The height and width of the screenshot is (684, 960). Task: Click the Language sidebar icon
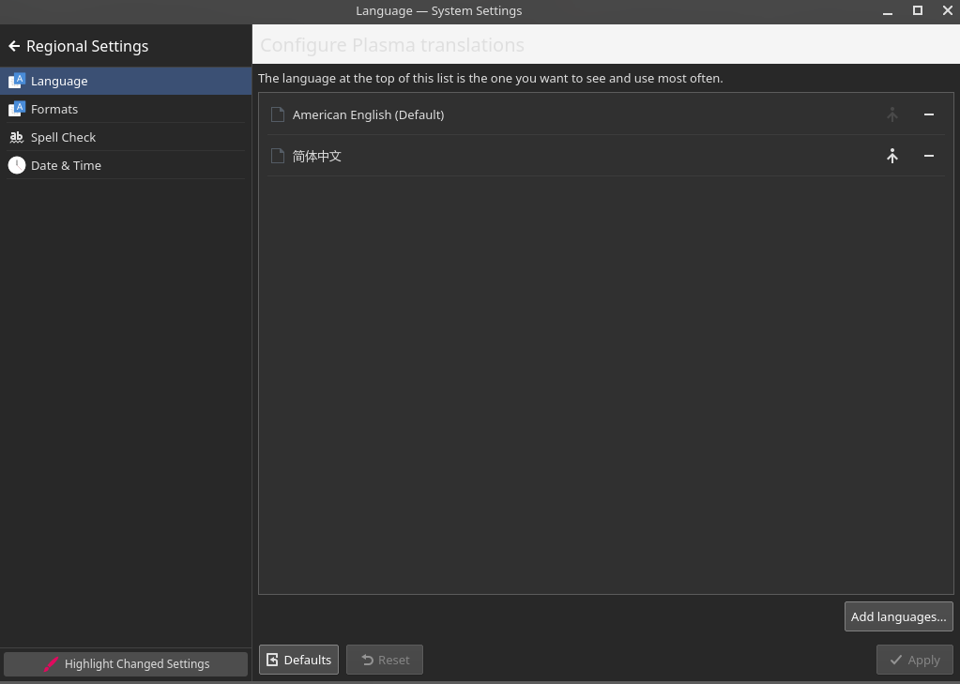pos(17,81)
